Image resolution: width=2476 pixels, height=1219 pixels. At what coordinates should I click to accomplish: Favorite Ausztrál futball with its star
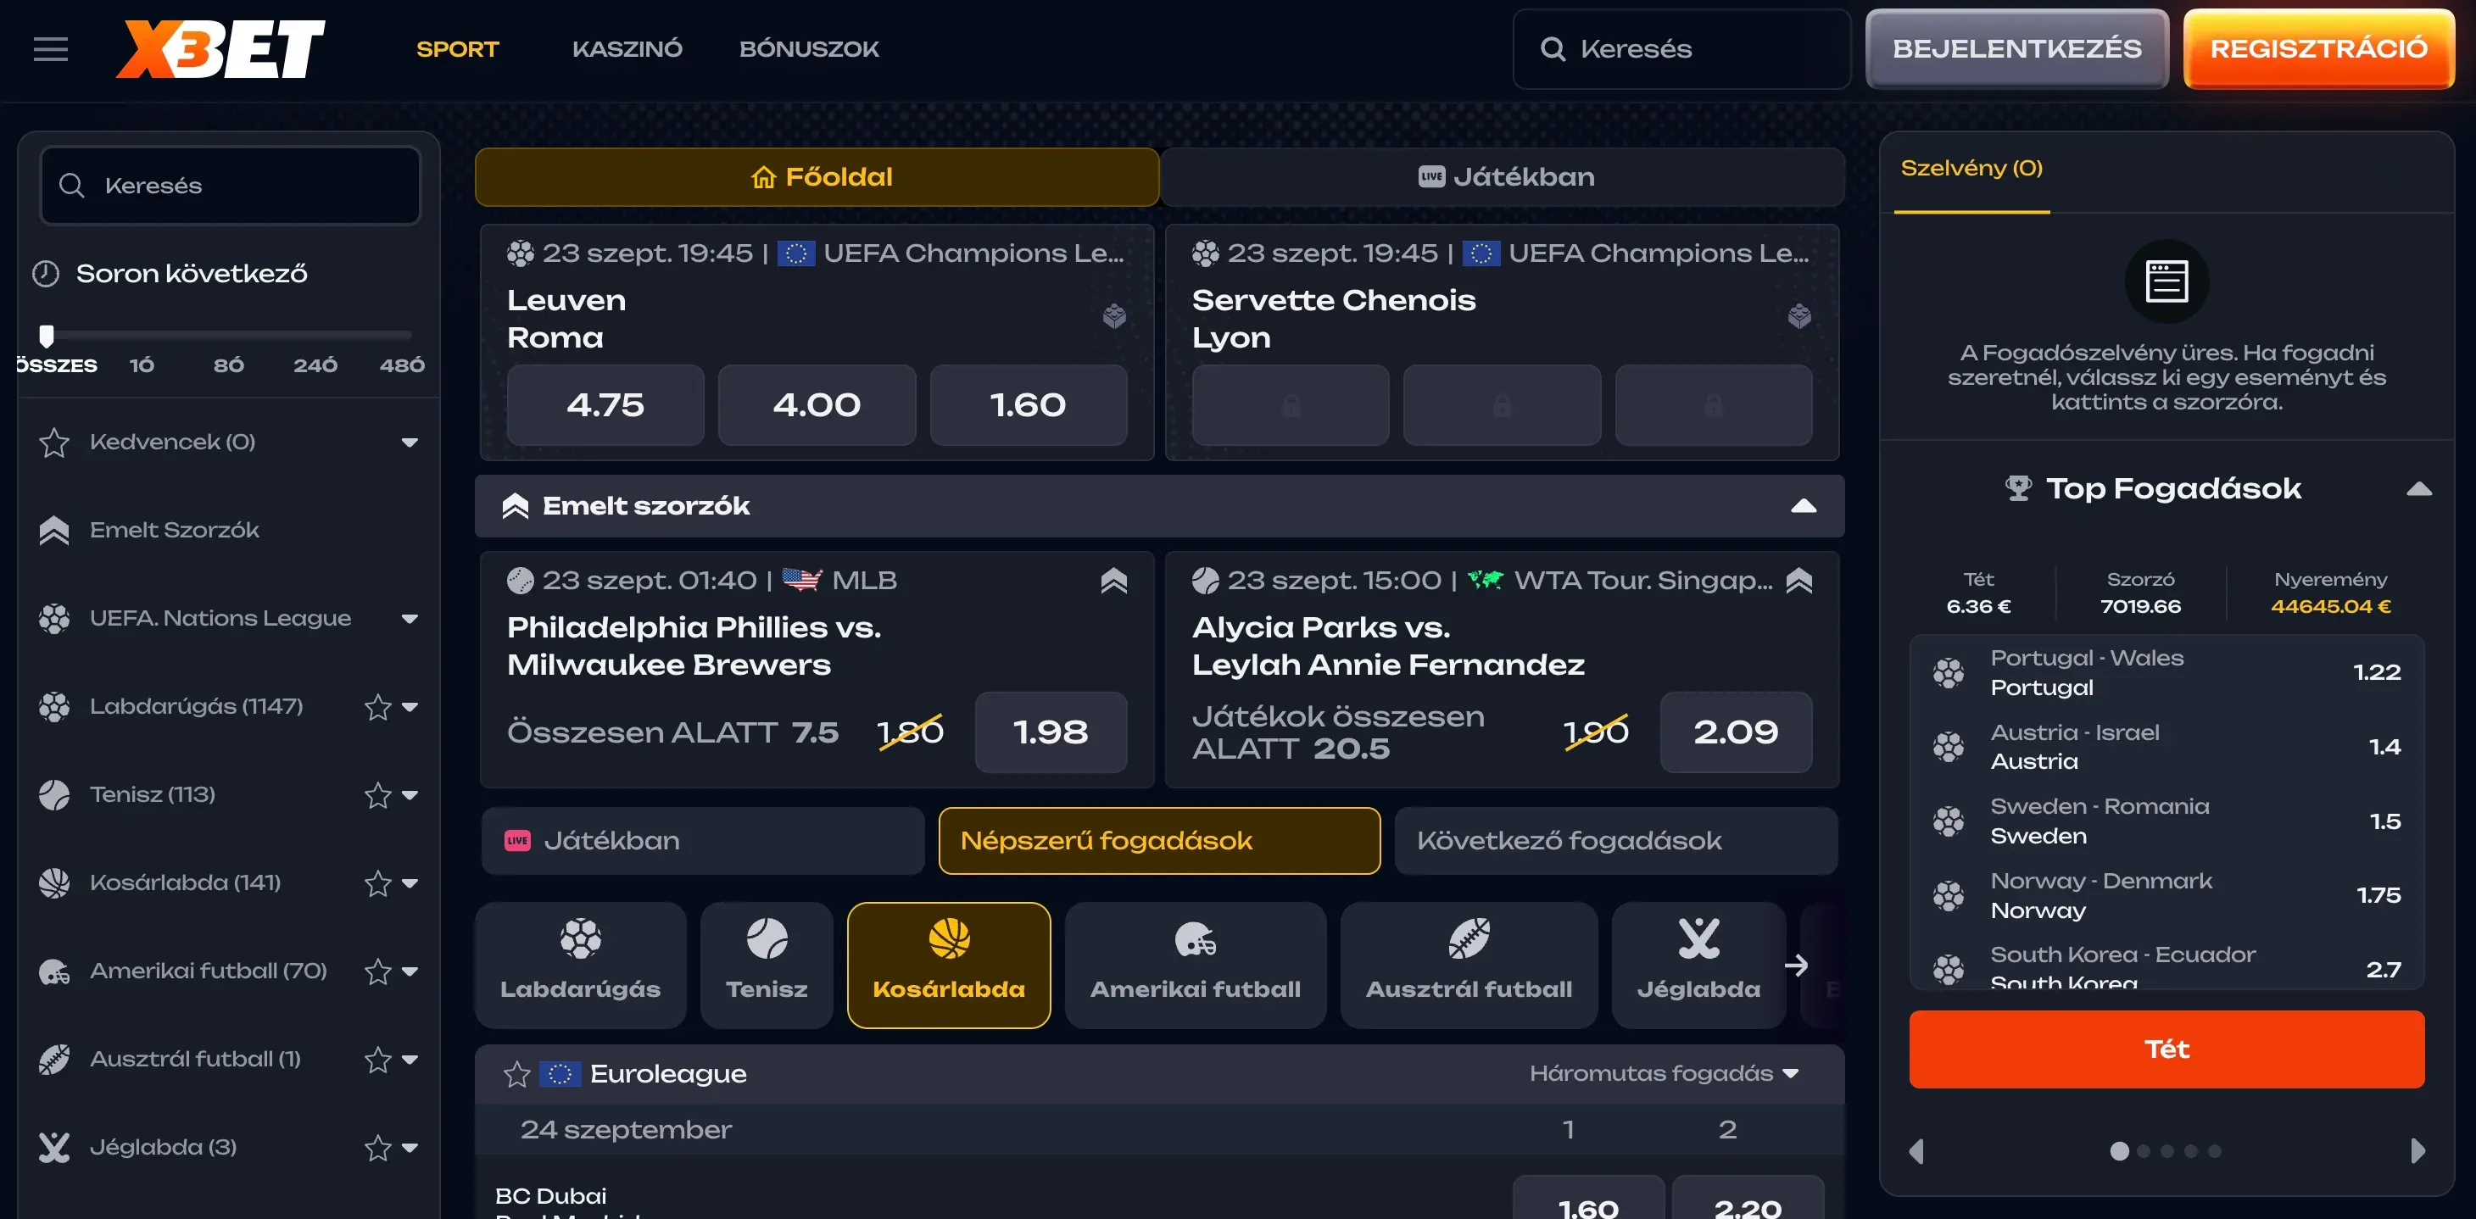pyautogui.click(x=377, y=1060)
